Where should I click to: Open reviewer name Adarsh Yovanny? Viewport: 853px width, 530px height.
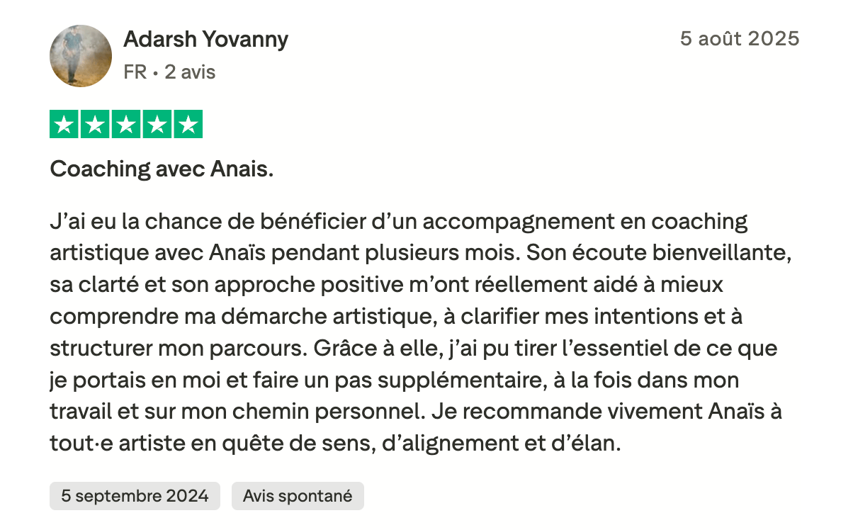205,39
